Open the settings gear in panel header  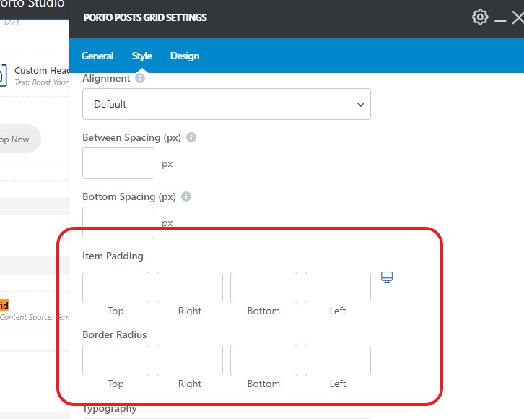click(x=480, y=17)
